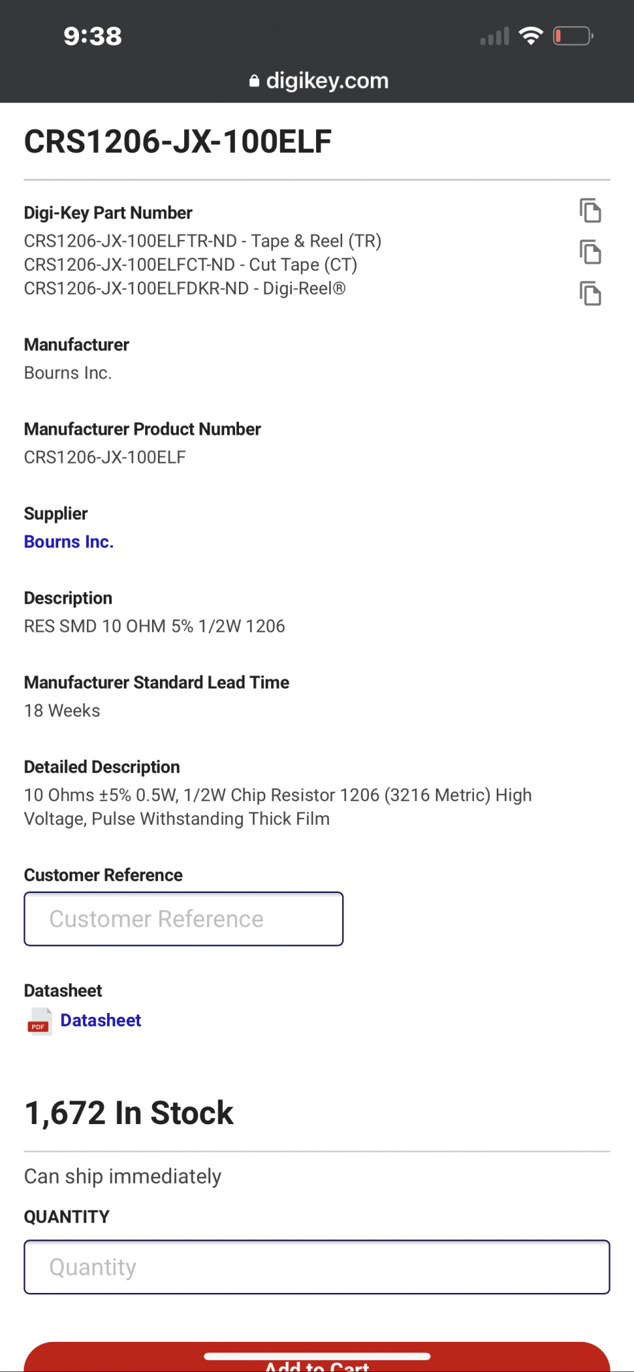This screenshot has height=1372, width=634.
Task: Copy the Digi-Reel part number
Action: pyautogui.click(x=590, y=293)
